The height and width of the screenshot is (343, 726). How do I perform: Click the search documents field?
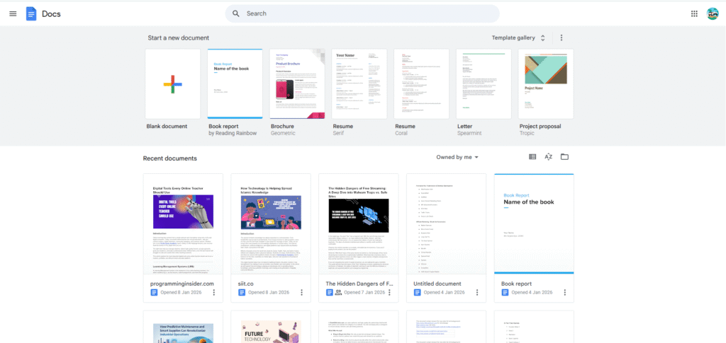point(362,13)
